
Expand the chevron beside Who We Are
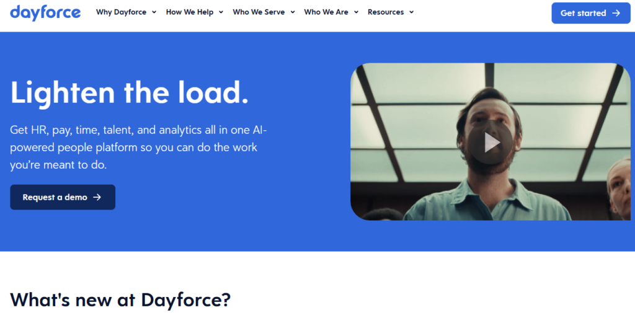[x=356, y=12]
